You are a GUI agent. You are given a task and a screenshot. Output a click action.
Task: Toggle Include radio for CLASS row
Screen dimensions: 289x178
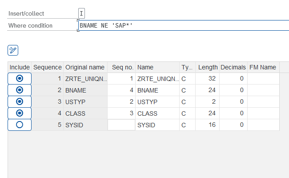pos(19,113)
